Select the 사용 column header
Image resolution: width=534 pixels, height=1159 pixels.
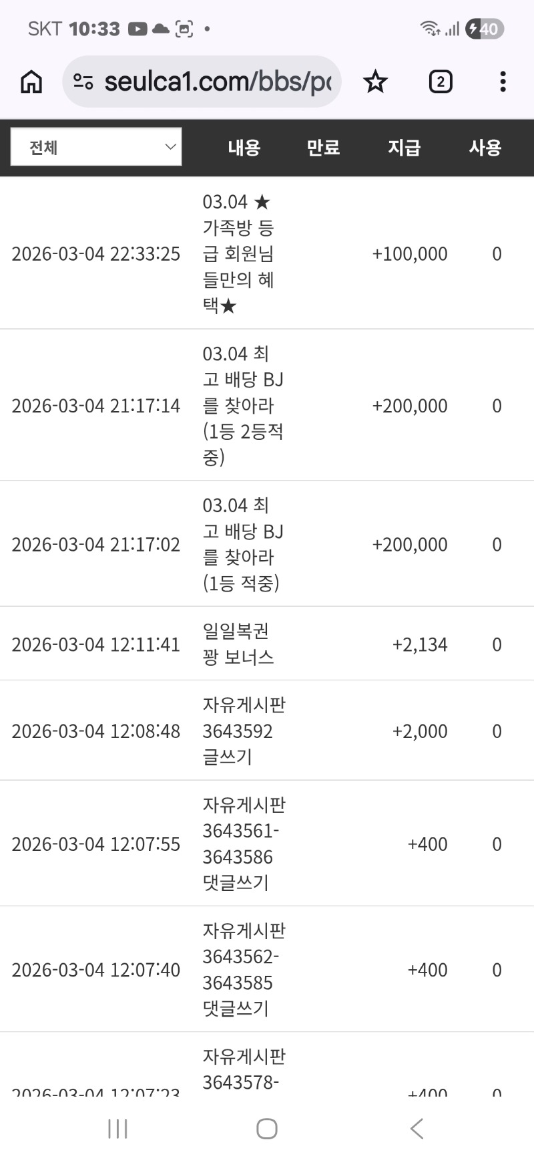(485, 148)
